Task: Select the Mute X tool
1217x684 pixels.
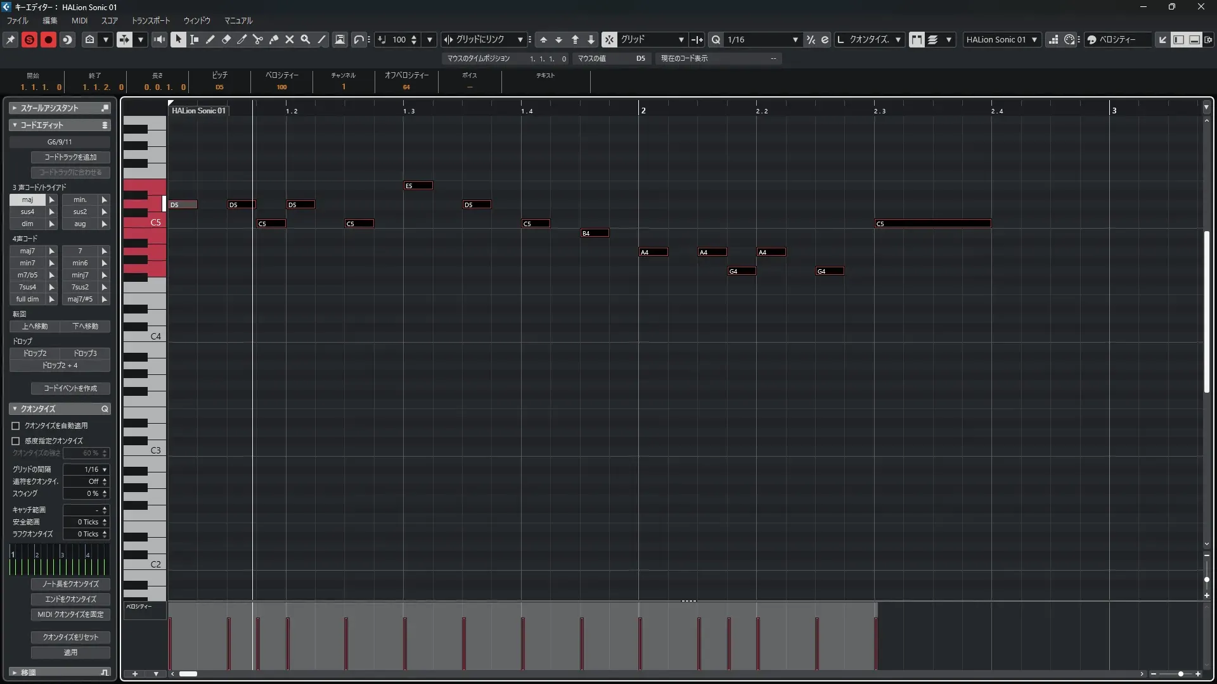Action: [x=290, y=39]
